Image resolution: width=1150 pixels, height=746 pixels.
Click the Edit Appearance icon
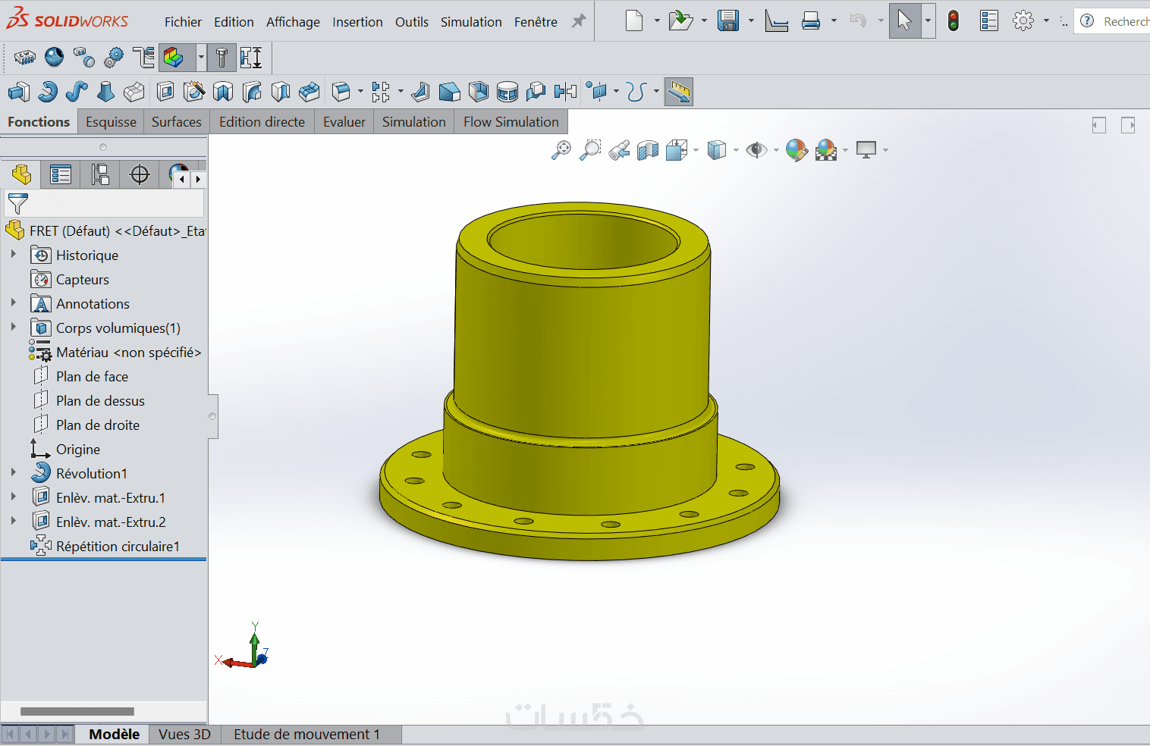click(x=797, y=150)
